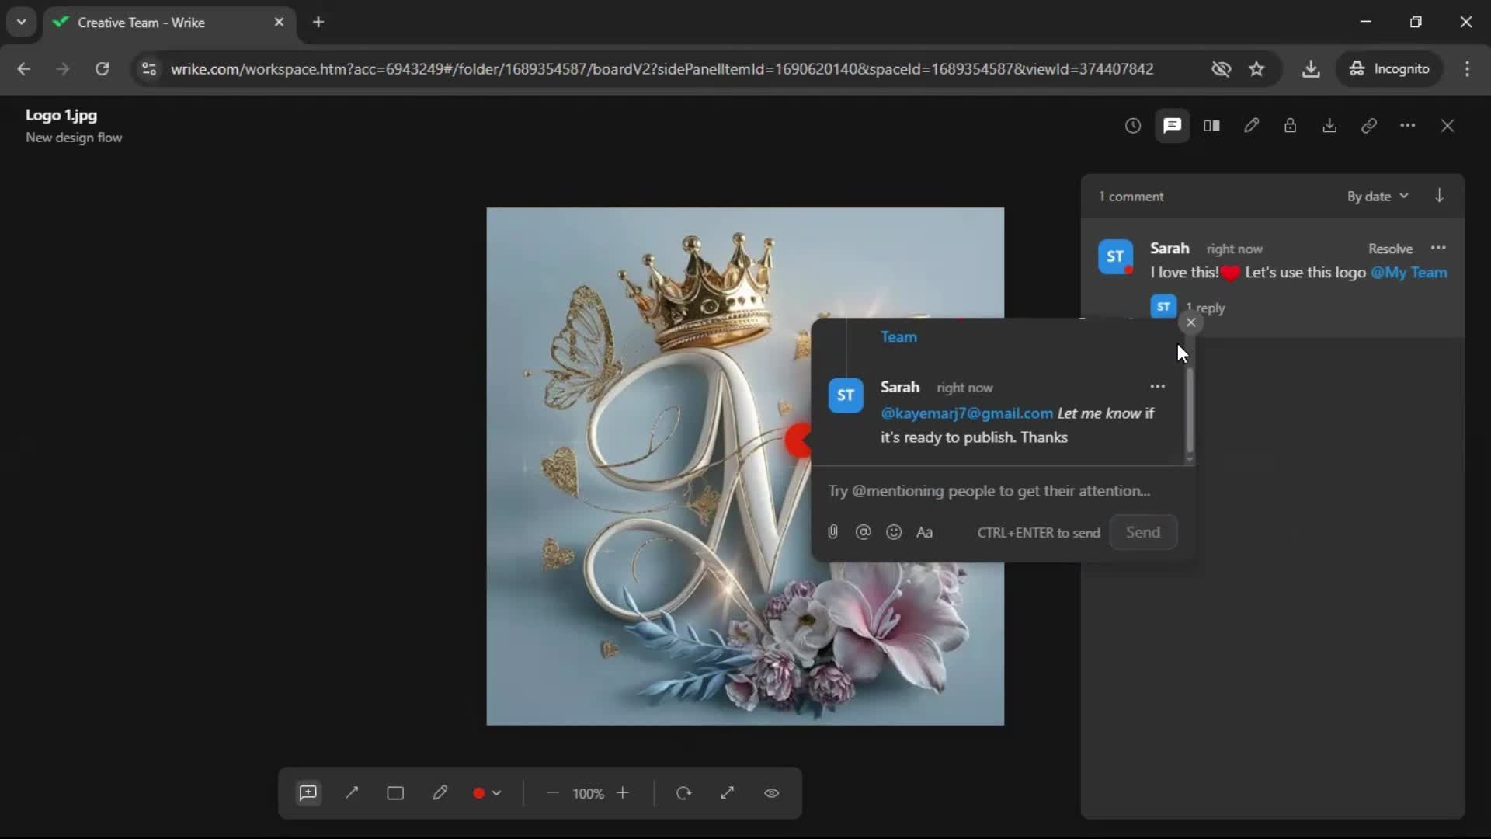Open Chrome menu three dots
This screenshot has height=839, width=1491.
point(1467,69)
